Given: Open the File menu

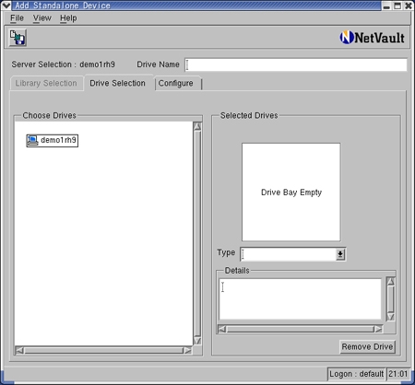Looking at the screenshot, I should [x=17, y=18].
